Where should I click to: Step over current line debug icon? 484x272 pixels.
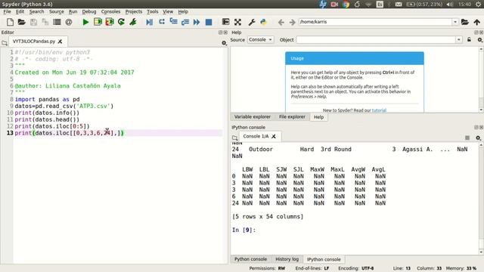click(161, 22)
